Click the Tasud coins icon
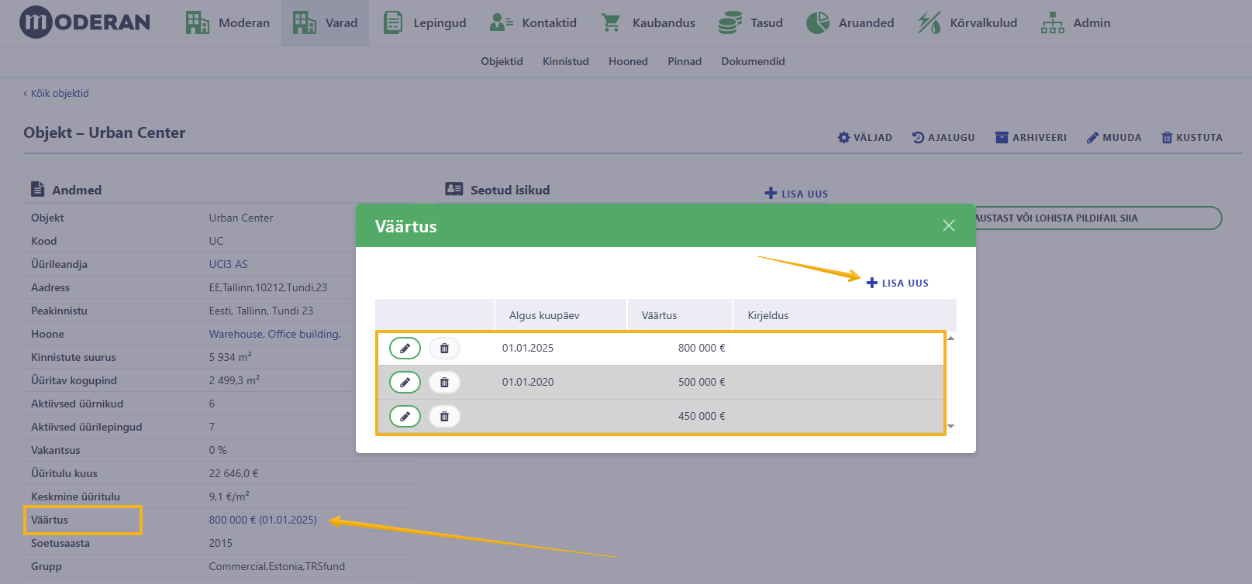 pos(729,22)
